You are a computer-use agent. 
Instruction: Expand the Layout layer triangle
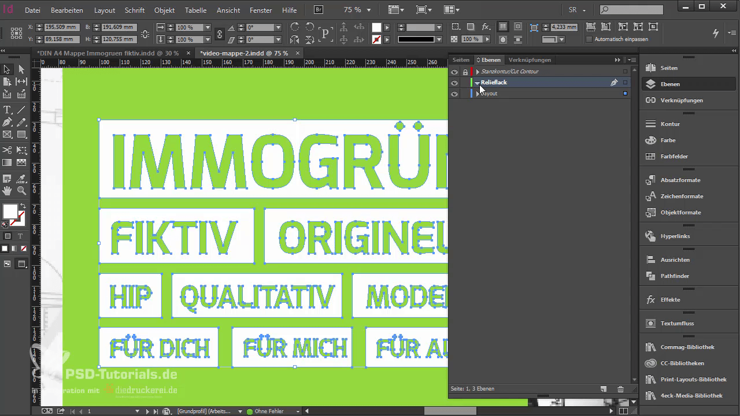coord(478,94)
